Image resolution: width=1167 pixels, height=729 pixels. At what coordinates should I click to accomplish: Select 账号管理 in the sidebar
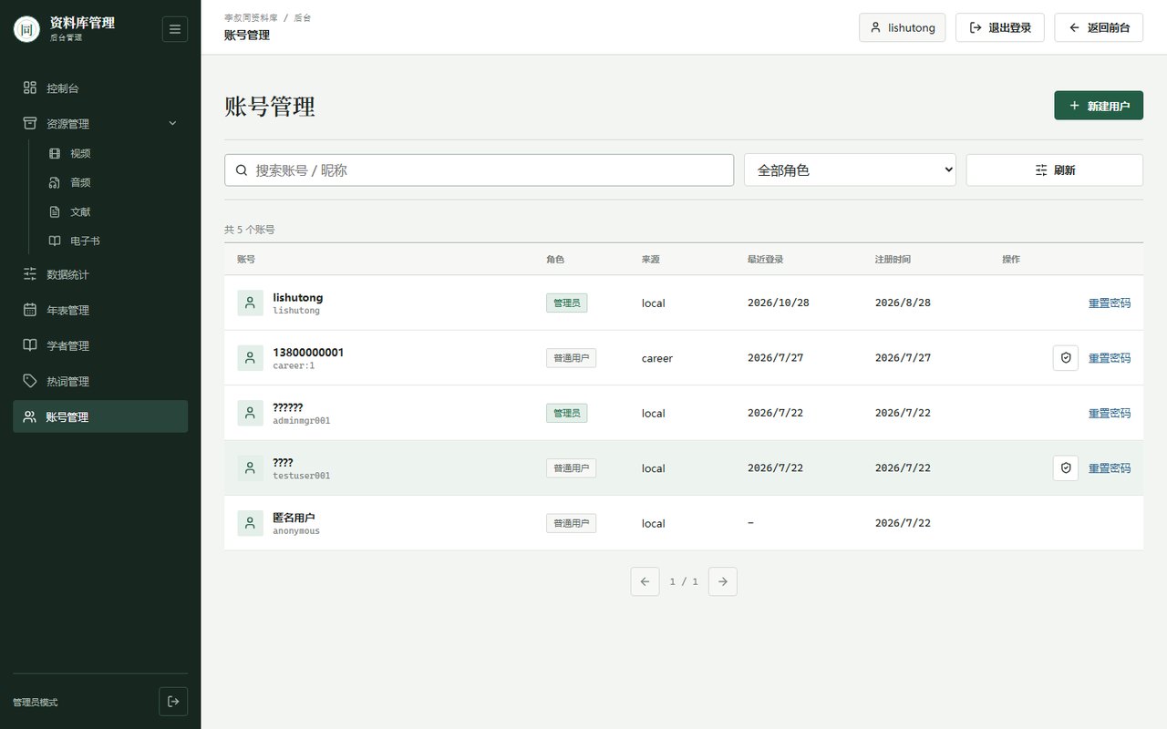100,417
